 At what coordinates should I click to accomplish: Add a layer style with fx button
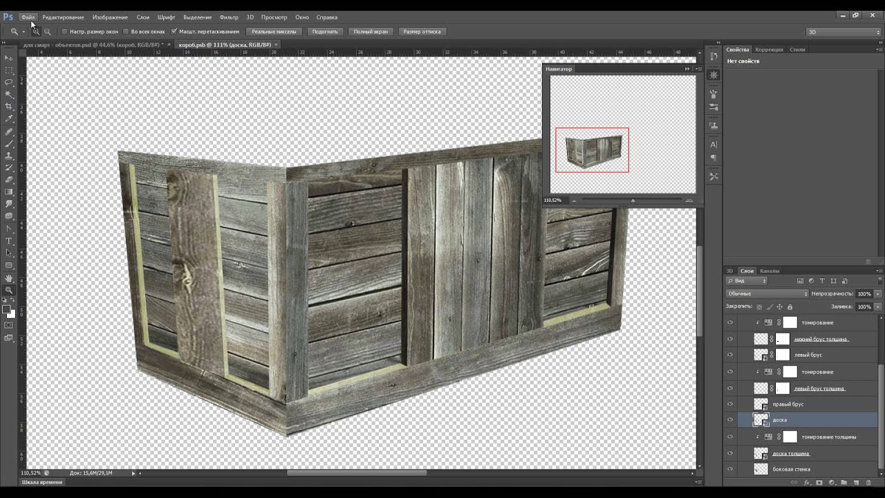tap(807, 483)
